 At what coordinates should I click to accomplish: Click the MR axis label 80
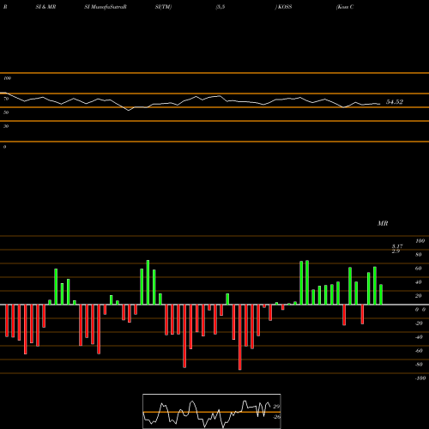[419, 255]
